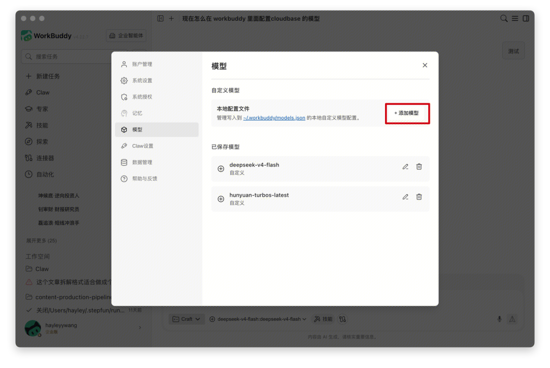Open hayleyywang account menu chevron
This screenshot has width=550, height=368.
[x=140, y=328]
